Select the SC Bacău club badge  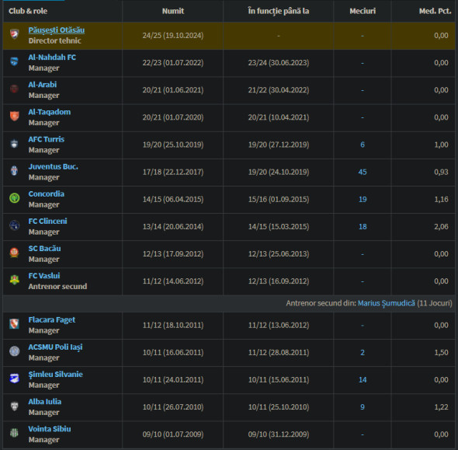(x=14, y=253)
